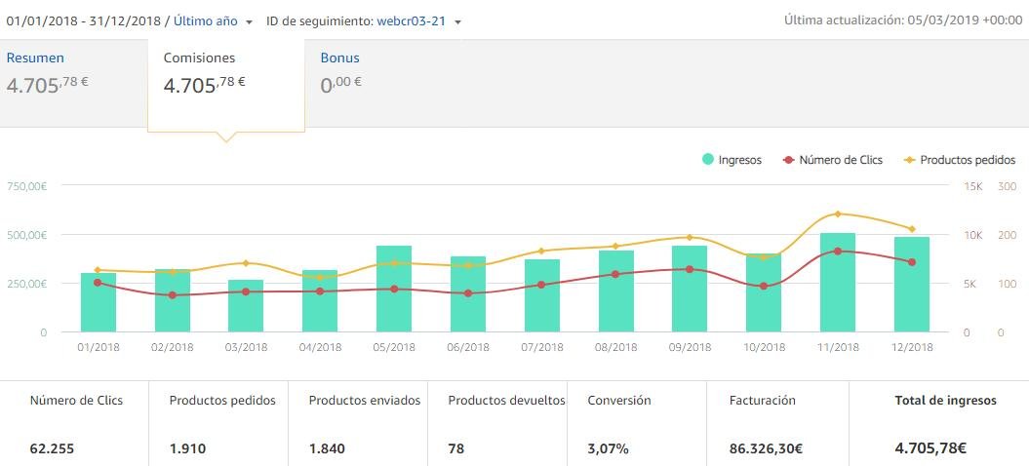
Task: Click the Total de ingresos value 4.705,78€
Action: (930, 449)
